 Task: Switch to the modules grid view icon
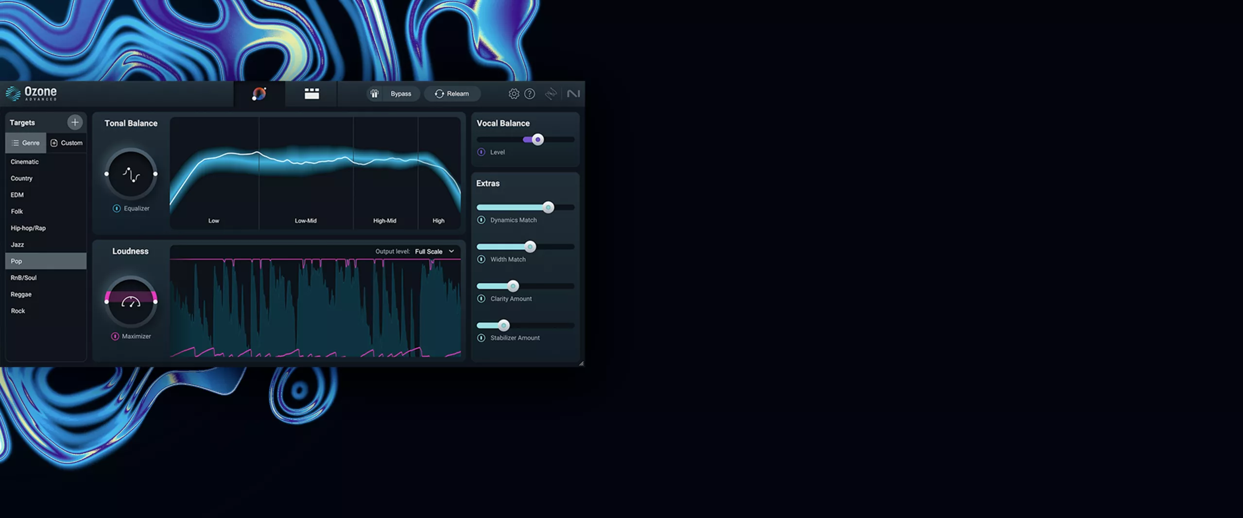[311, 94]
